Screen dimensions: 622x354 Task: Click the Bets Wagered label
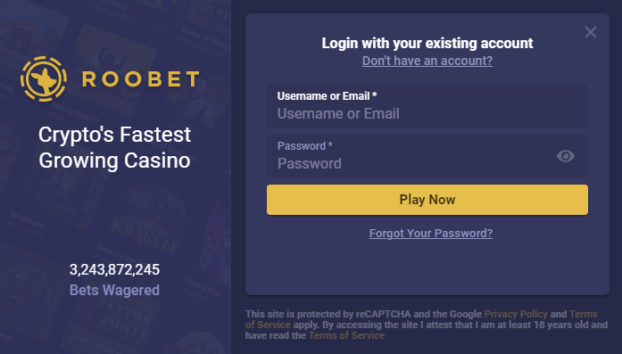(114, 290)
